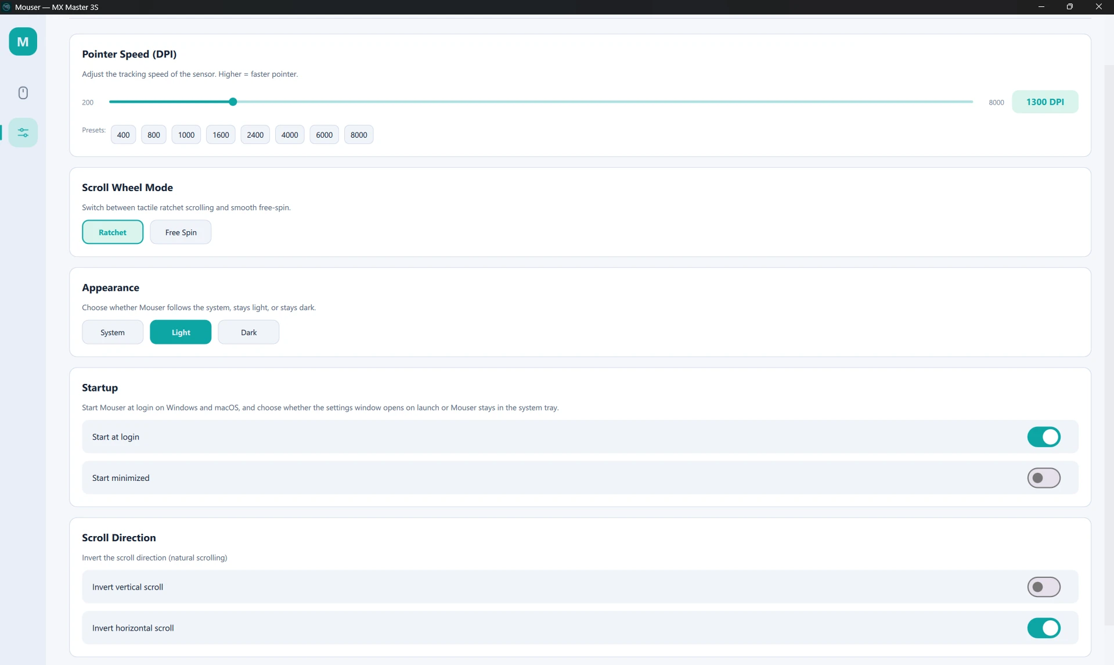Choose the System appearance option

point(113,332)
